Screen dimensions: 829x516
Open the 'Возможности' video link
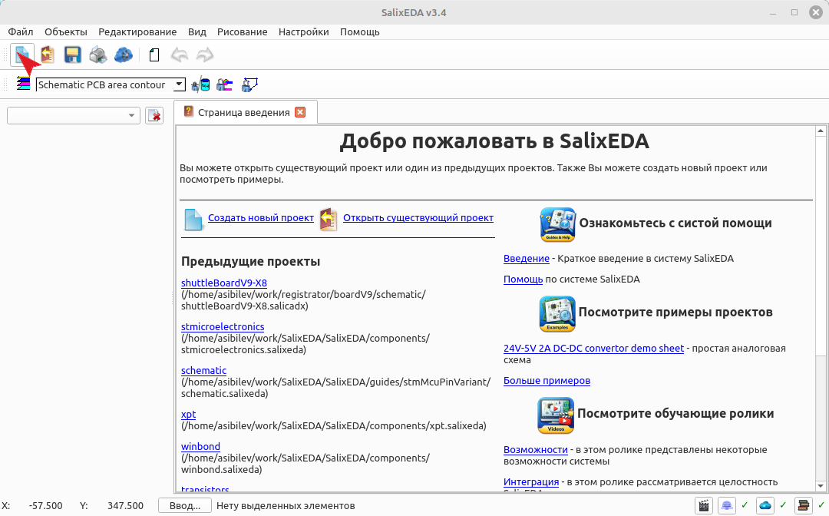536,449
